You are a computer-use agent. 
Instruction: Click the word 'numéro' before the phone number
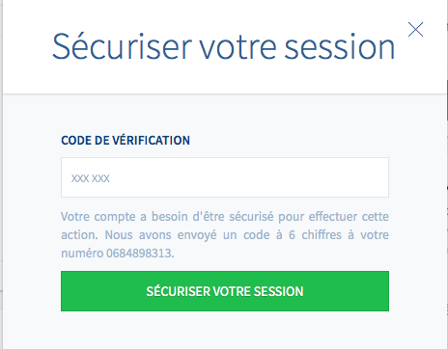click(82, 254)
